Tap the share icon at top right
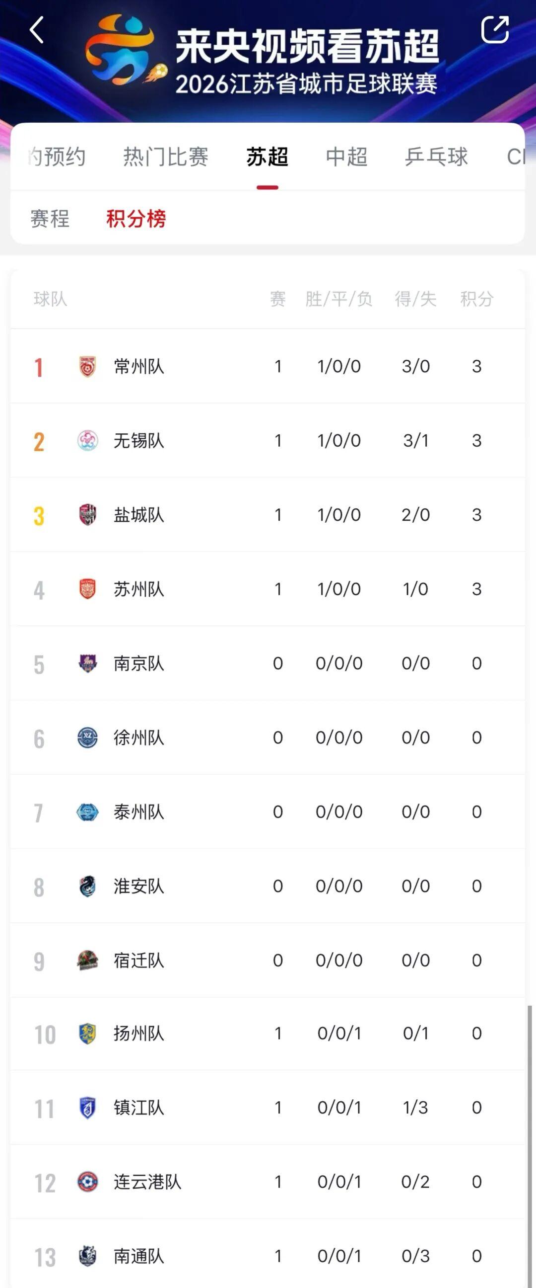 (x=494, y=29)
